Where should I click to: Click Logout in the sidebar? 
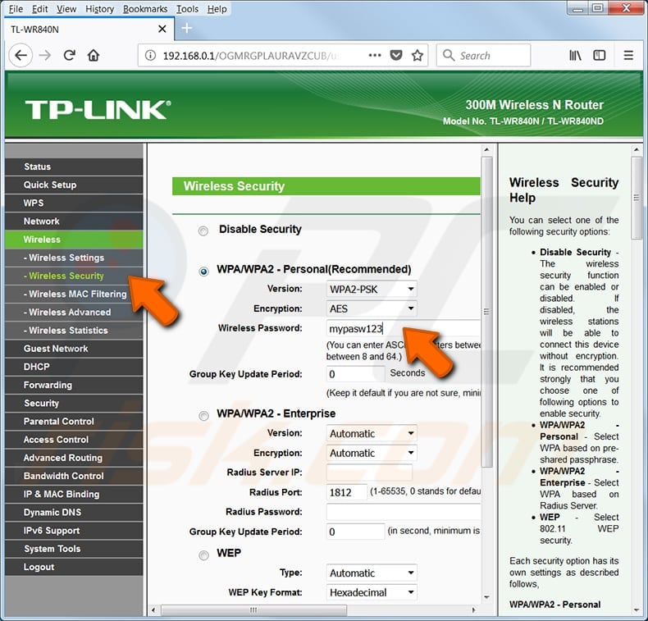(74, 567)
